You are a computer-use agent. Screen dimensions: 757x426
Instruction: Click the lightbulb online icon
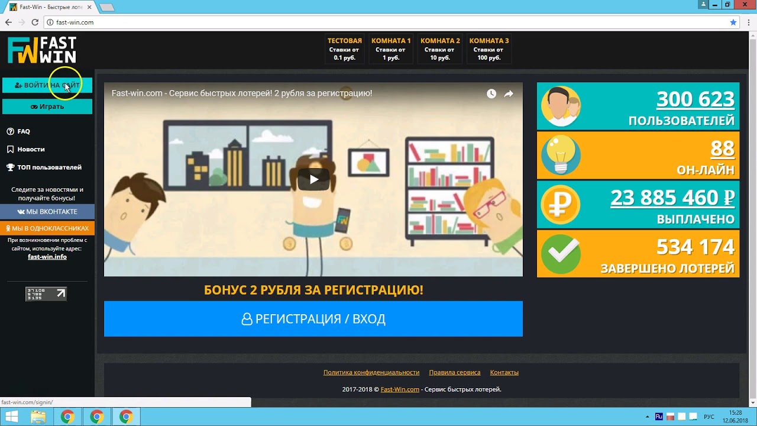pyautogui.click(x=561, y=155)
